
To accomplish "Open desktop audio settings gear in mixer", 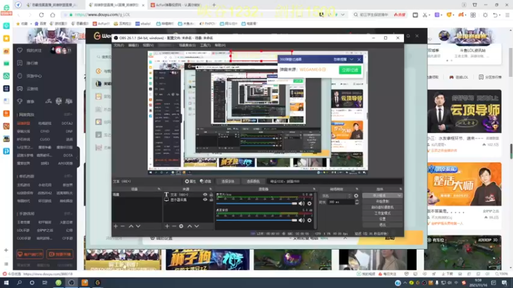I will pyautogui.click(x=309, y=220).
